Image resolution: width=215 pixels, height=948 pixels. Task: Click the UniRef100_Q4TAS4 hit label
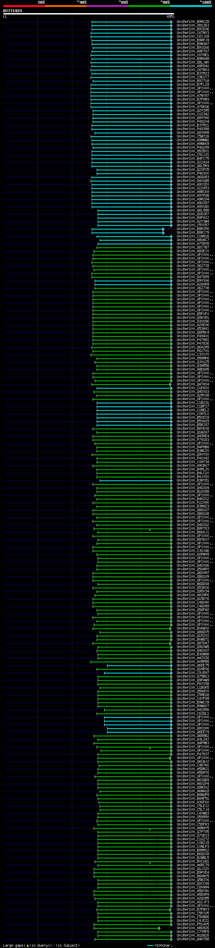(193, 384)
